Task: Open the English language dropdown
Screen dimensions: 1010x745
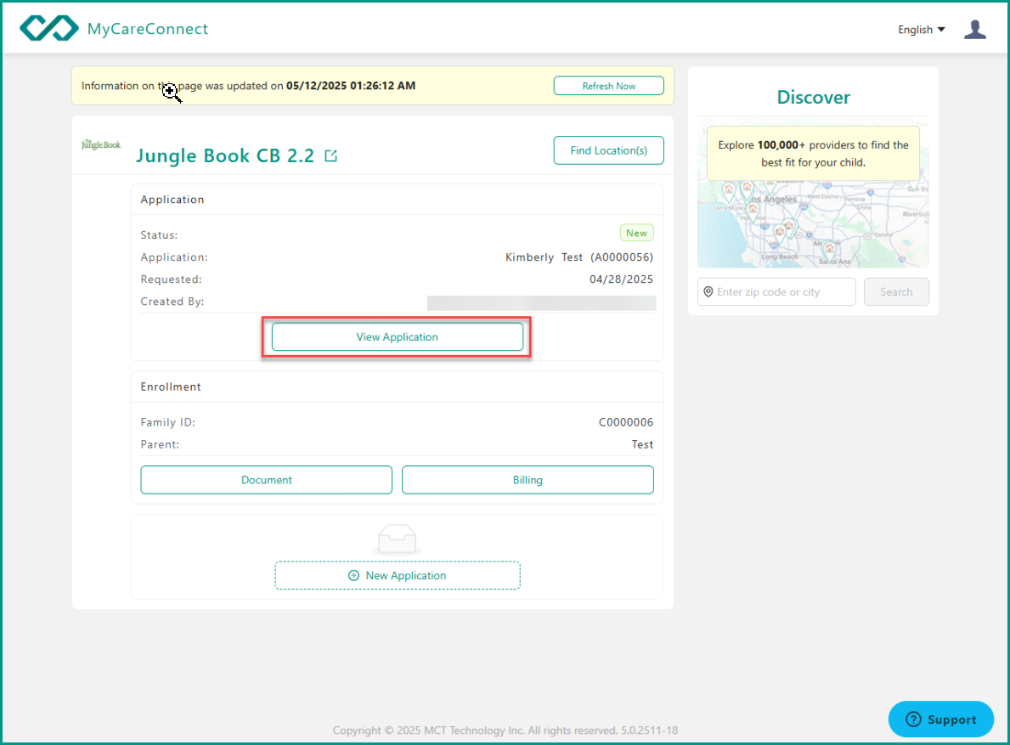Action: click(x=921, y=30)
